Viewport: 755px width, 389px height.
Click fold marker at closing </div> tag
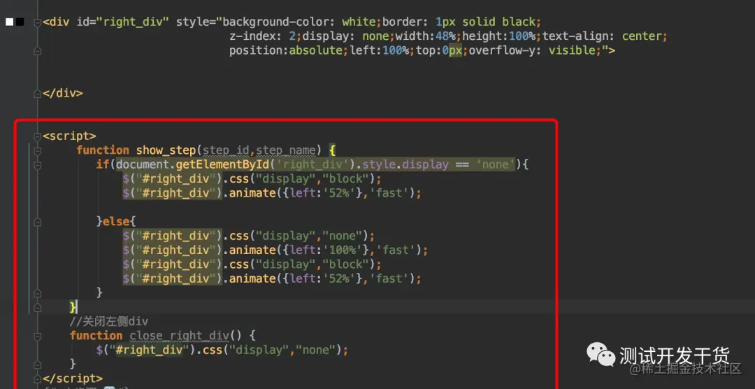[37, 94]
